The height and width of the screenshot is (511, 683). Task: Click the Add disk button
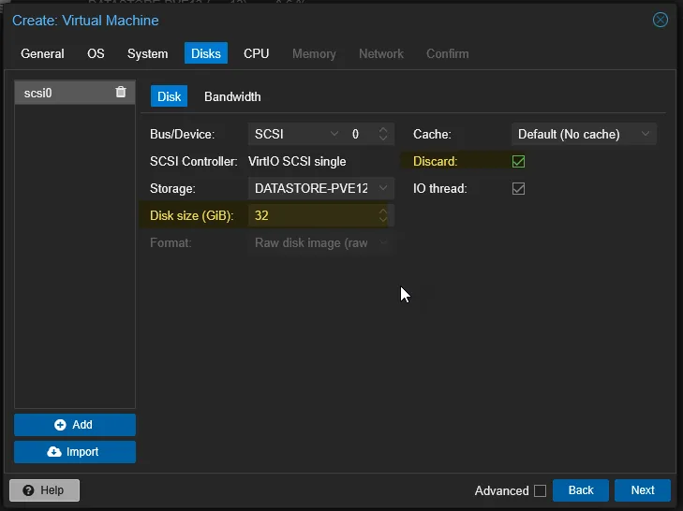coord(75,425)
